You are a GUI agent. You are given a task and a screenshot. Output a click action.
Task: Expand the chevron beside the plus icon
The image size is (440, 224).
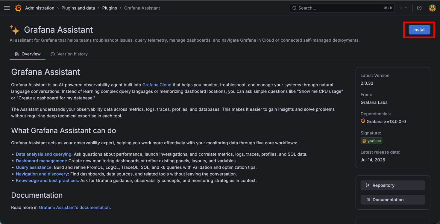[406, 8]
